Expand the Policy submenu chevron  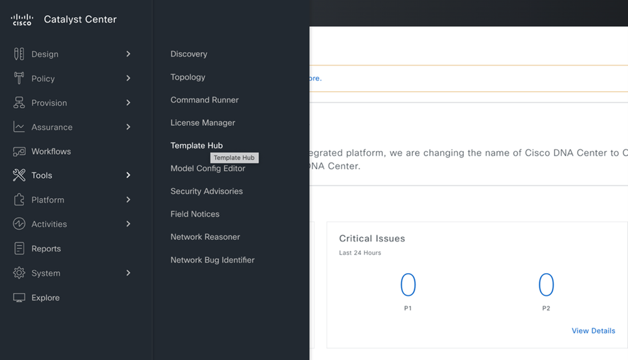[x=128, y=78]
